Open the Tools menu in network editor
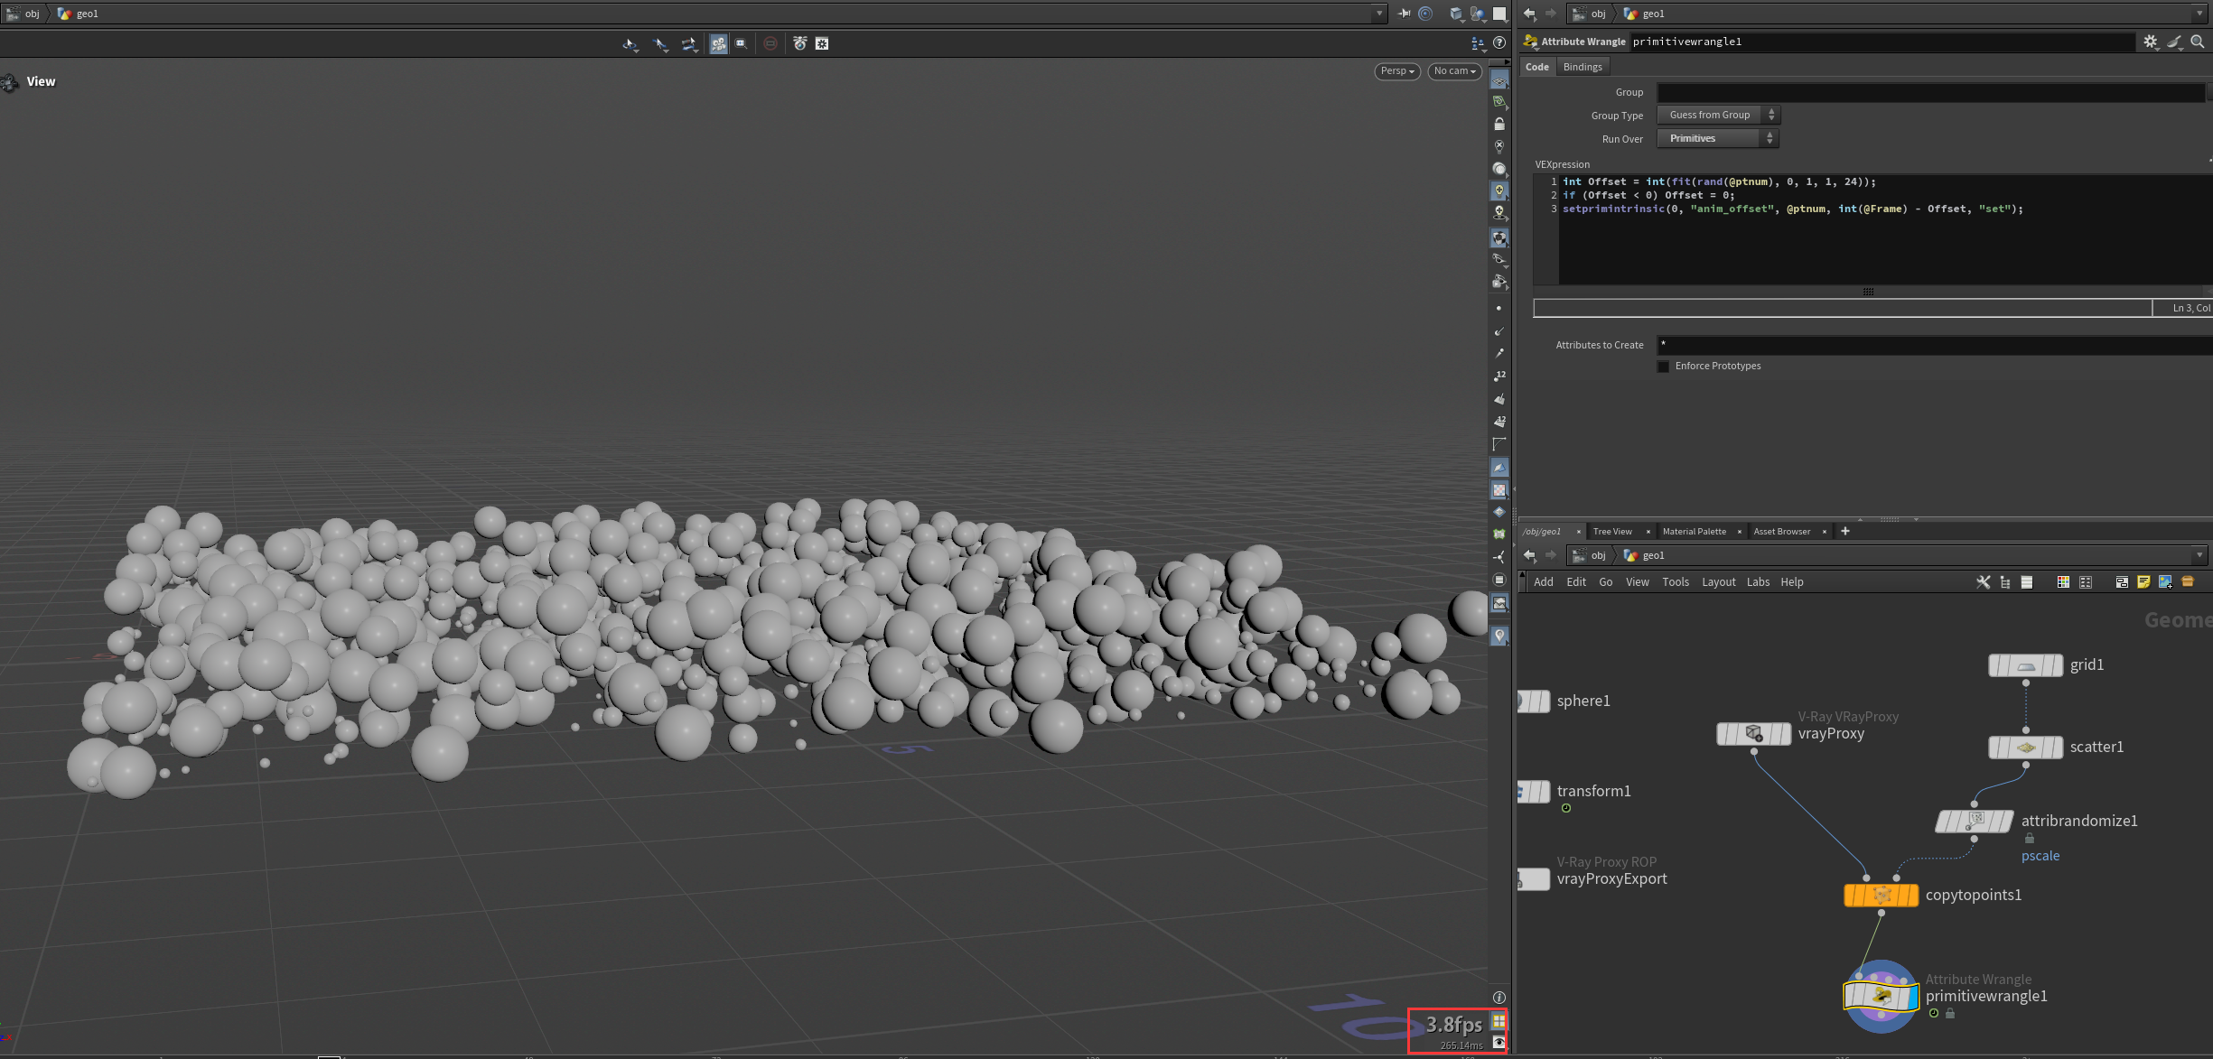2213x1059 pixels. (1676, 582)
